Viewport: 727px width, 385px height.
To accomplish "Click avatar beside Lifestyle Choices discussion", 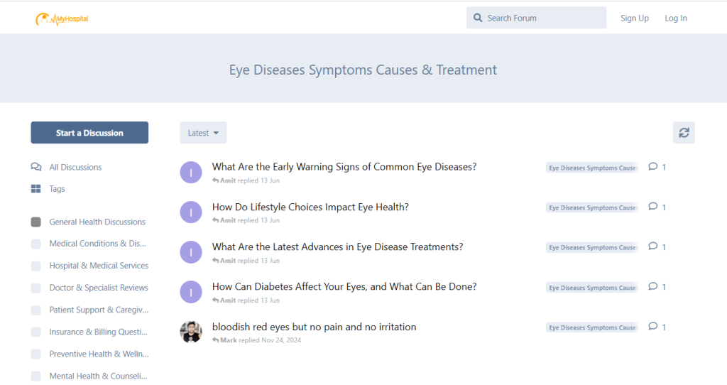I will [191, 212].
